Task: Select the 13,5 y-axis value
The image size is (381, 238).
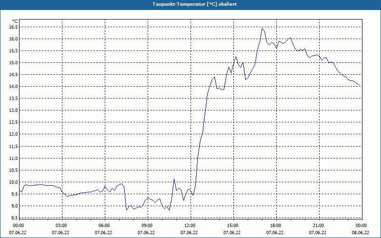Action: coord(13,99)
